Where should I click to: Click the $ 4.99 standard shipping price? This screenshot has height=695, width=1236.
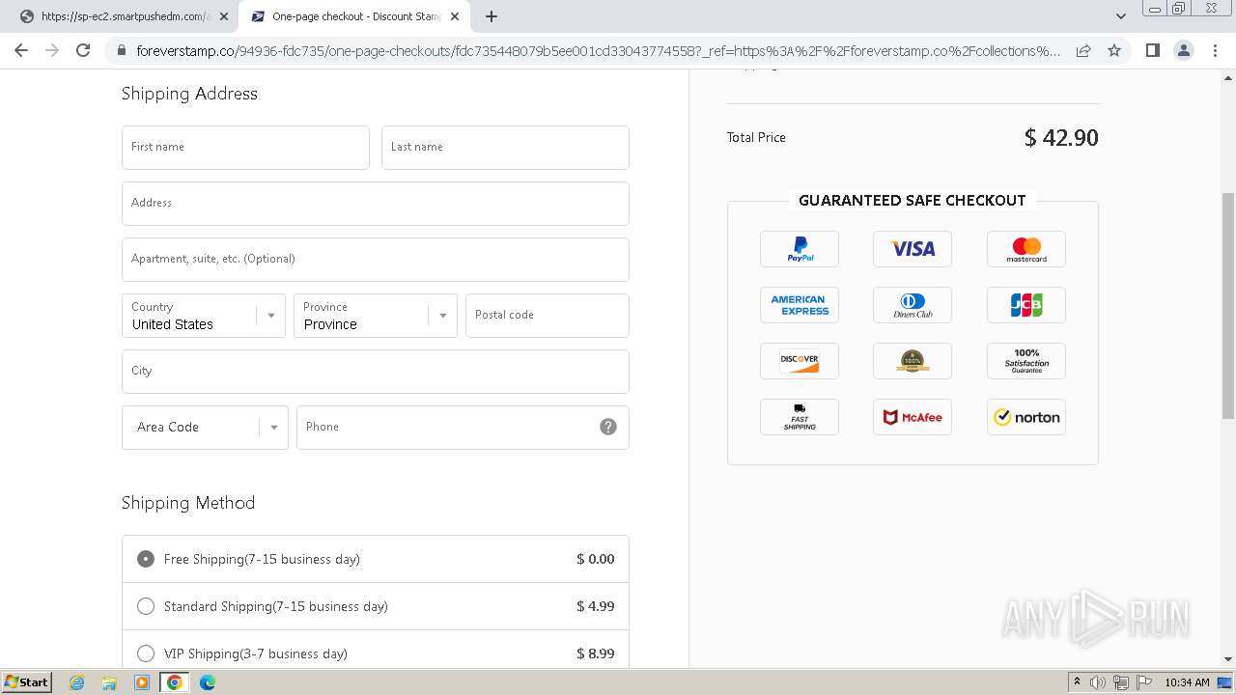click(595, 606)
